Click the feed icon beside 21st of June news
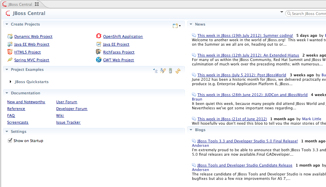The image size is (326, 187). (194, 119)
